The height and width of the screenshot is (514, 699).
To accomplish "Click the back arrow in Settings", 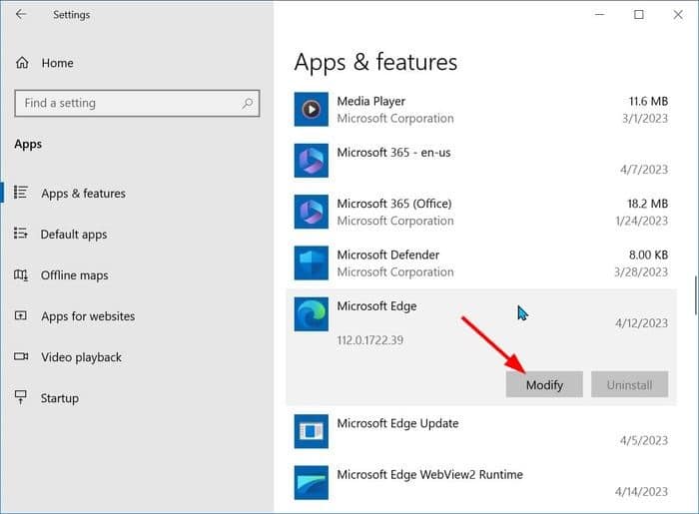I will (x=21, y=14).
